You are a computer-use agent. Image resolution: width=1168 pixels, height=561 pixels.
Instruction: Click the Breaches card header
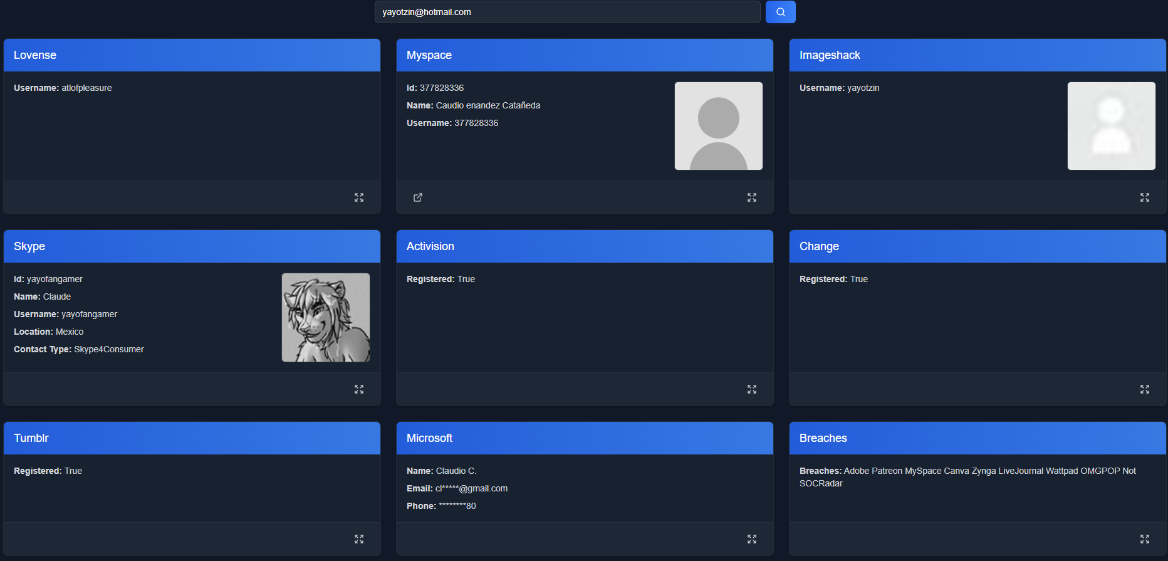(978, 438)
